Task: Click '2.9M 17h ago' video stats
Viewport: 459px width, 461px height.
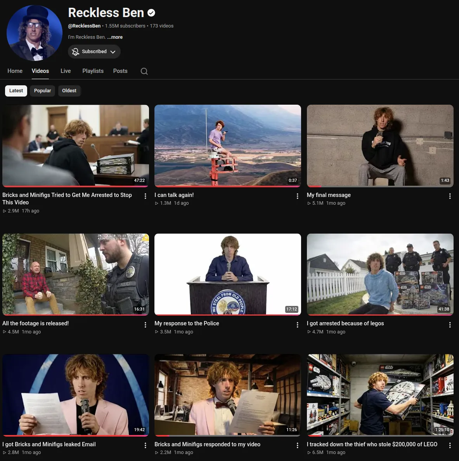Action: [x=21, y=211]
